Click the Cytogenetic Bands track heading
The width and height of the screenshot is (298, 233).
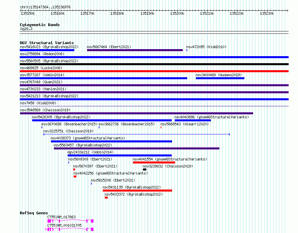pos(40,25)
